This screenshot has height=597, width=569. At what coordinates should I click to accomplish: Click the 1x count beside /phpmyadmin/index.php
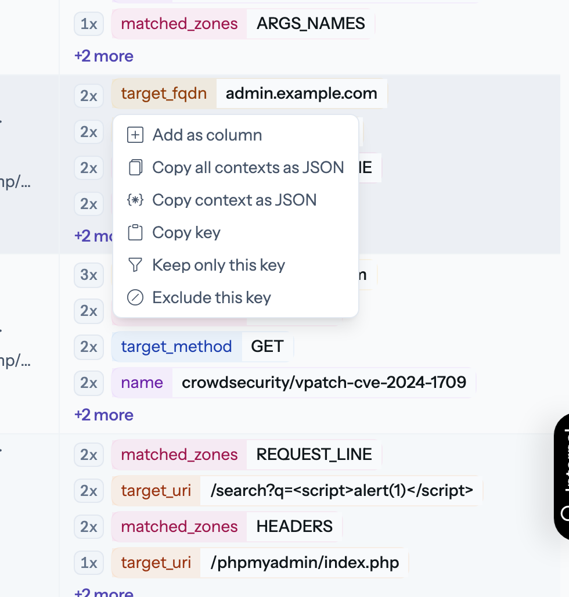tap(89, 563)
